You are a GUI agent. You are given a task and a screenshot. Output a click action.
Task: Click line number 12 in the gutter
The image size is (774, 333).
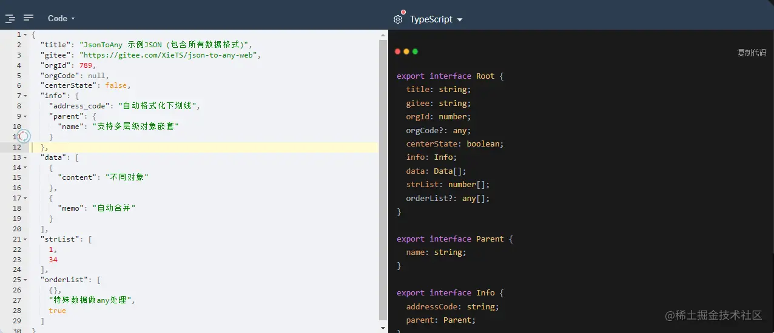pos(17,147)
